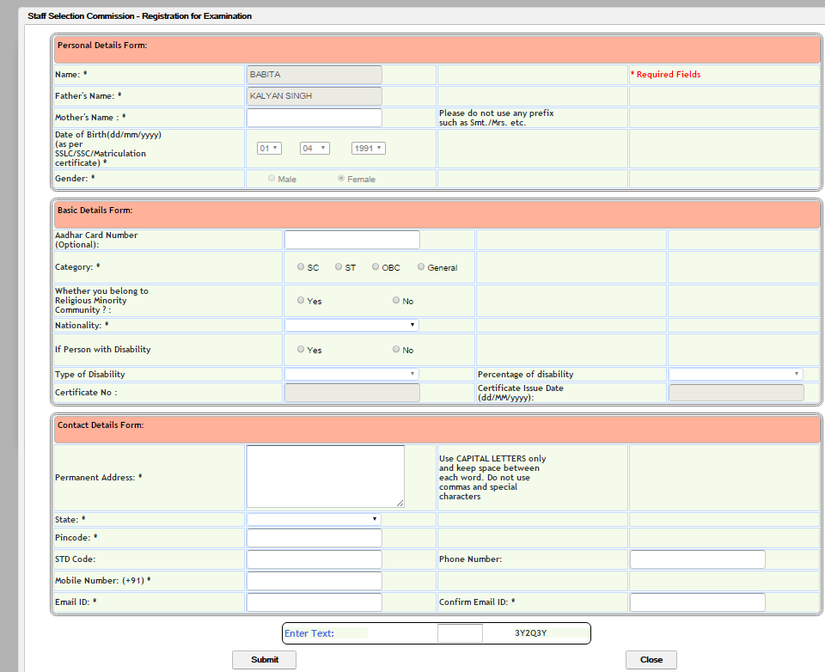825x672 pixels.
Task: Open the State dropdown list
Action: (x=314, y=519)
